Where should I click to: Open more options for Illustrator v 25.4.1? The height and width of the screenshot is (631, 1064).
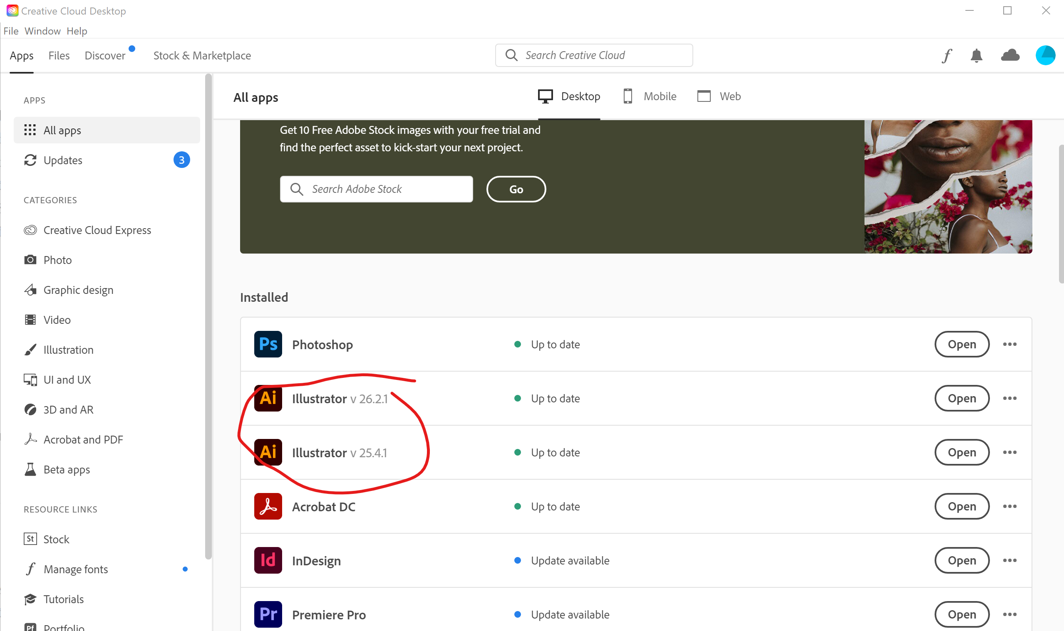pos(1009,452)
